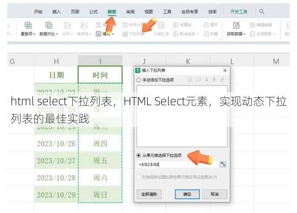Expand the 全部刷新 dropdown arrow
Viewport: 297px width, 213px height.
click(274, 34)
